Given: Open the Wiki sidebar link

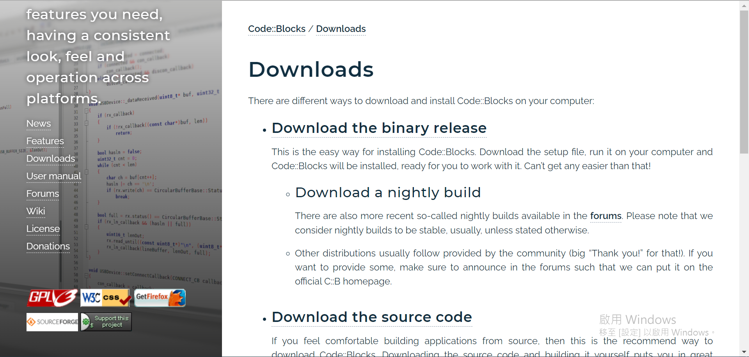Looking at the screenshot, I should (x=36, y=212).
